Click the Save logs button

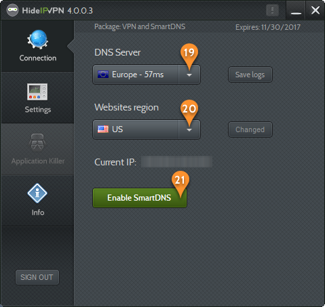250,75
